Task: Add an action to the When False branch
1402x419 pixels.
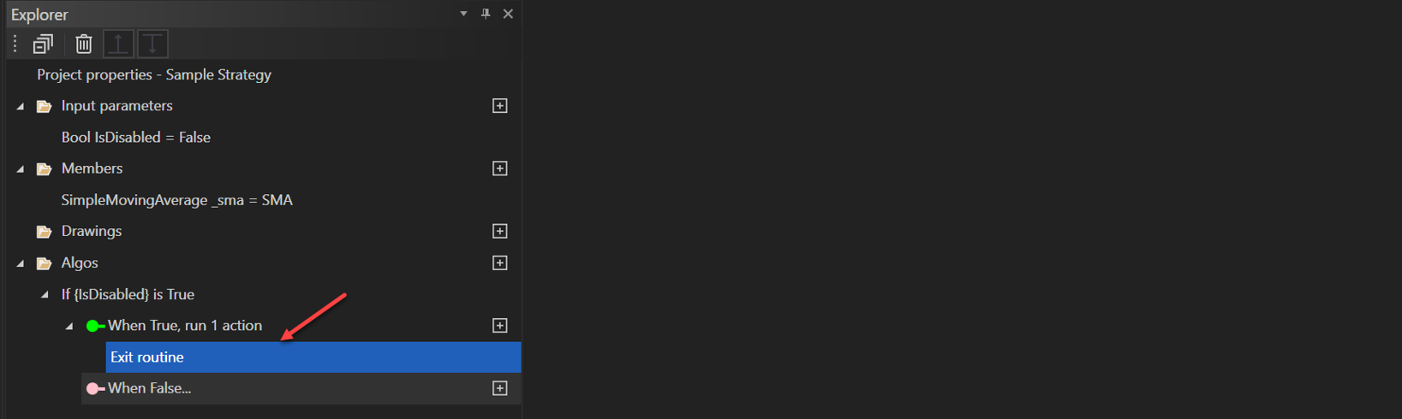Action: pos(500,388)
